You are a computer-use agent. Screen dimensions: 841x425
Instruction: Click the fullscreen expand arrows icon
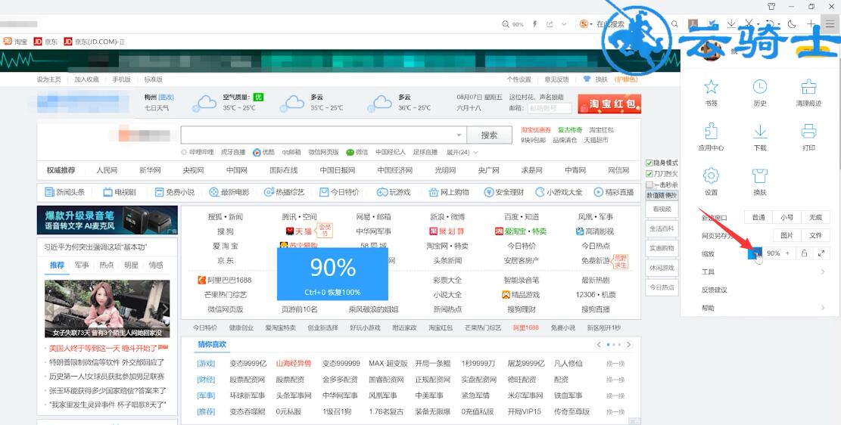point(821,253)
